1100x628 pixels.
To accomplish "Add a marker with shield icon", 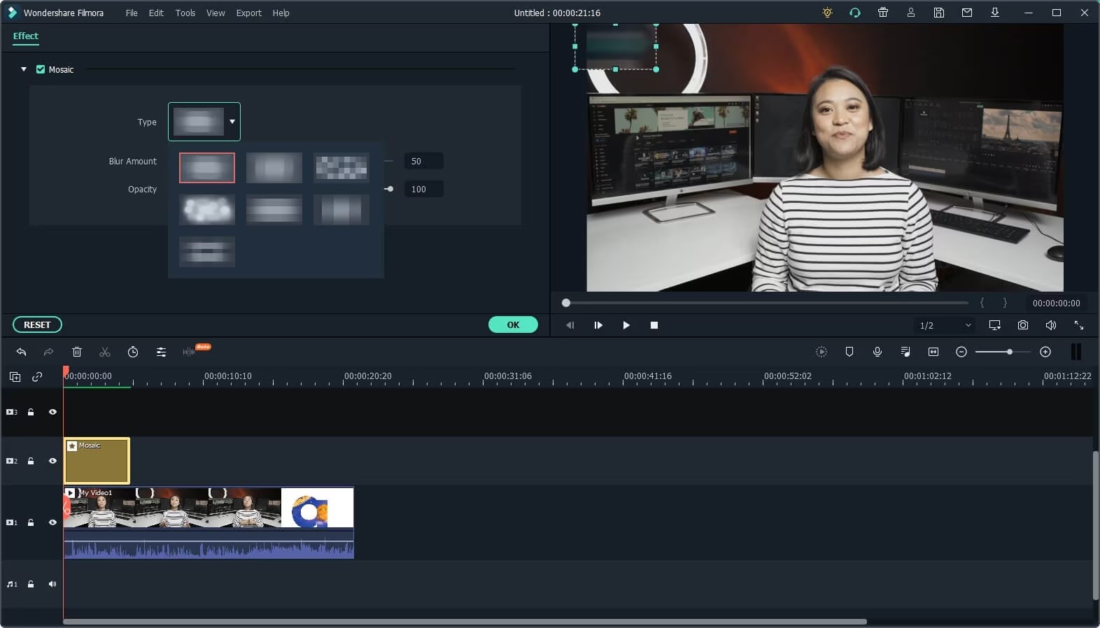I will [849, 352].
